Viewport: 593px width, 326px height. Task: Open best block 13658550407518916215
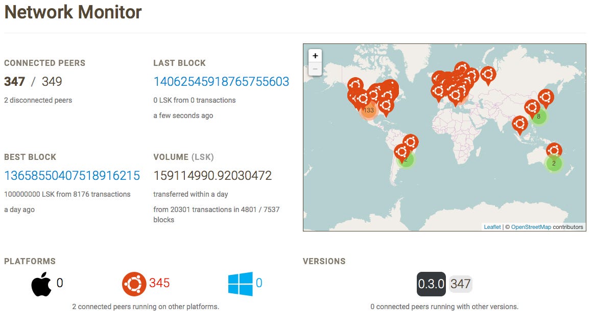pos(72,176)
